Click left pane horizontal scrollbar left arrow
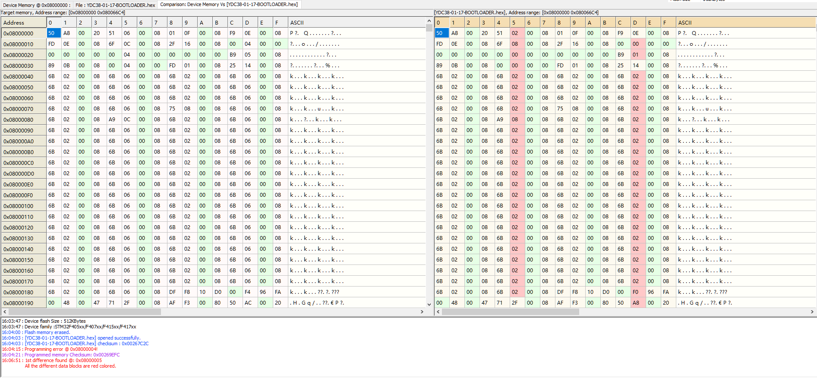 5,312
